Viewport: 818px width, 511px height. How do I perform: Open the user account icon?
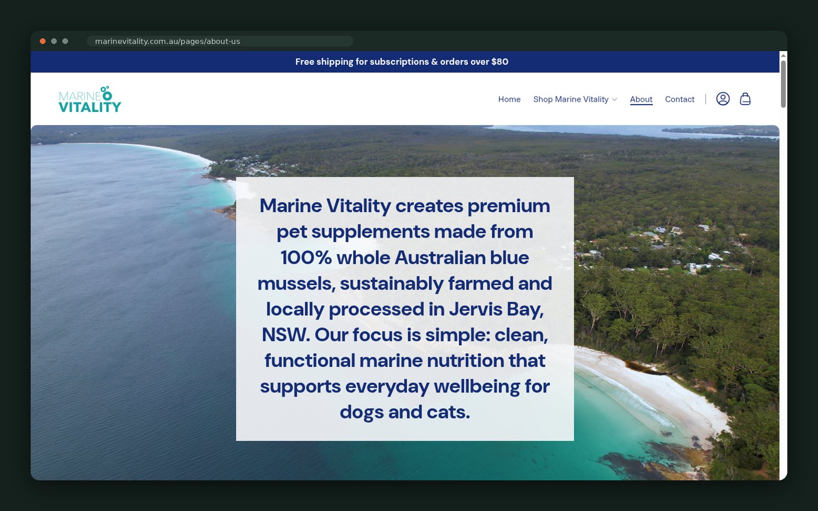(x=722, y=99)
